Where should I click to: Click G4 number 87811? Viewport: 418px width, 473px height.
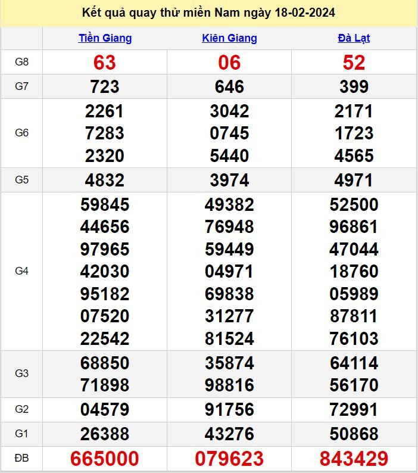coord(354,316)
